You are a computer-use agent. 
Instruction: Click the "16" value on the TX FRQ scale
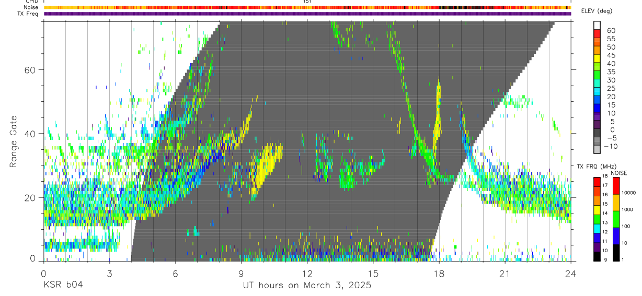pos(604,194)
